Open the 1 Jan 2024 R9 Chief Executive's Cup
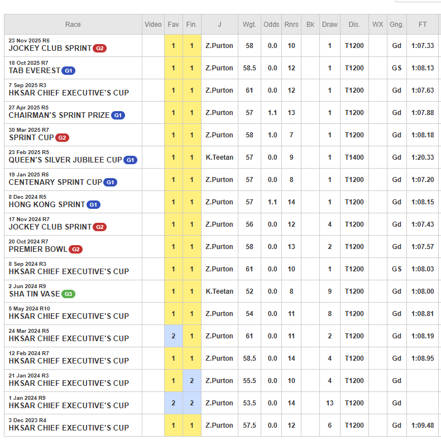This screenshot has width=441, height=440. (x=69, y=406)
